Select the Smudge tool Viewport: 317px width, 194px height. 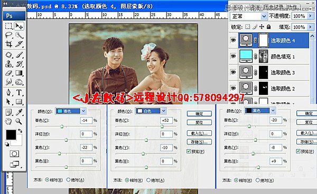[8, 82]
